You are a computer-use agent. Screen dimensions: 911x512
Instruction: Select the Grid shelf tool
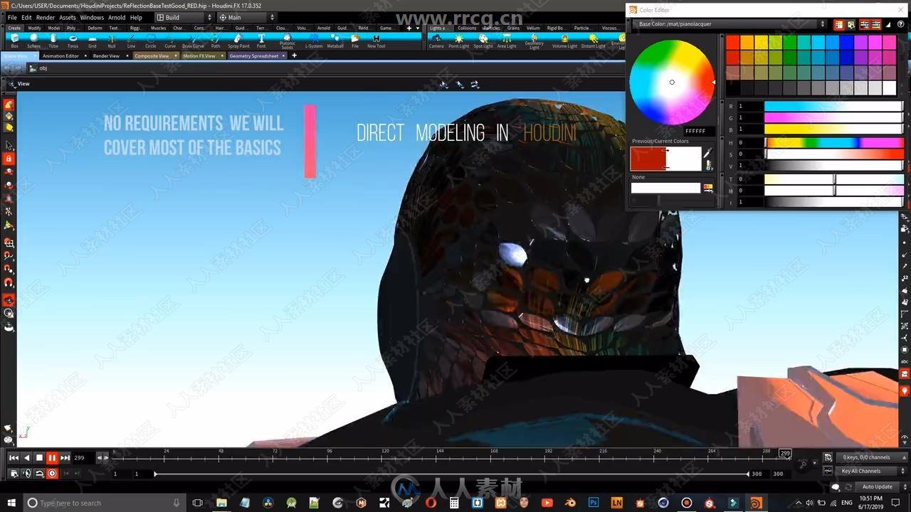[x=93, y=40]
